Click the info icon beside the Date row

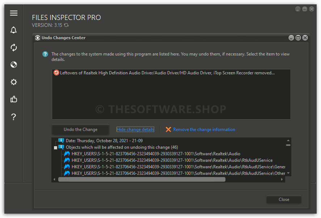pos(61,140)
